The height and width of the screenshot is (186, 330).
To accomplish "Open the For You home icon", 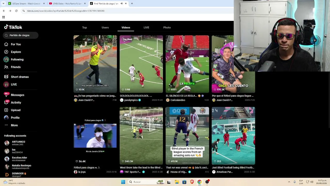I will (x=6, y=44).
